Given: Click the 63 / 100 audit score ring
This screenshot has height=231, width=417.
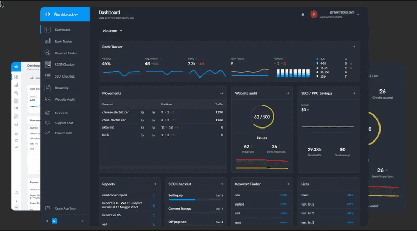Looking at the screenshot, I should tap(262, 117).
